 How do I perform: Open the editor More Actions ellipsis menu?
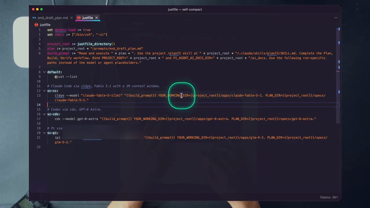pyautogui.click(x=336, y=18)
